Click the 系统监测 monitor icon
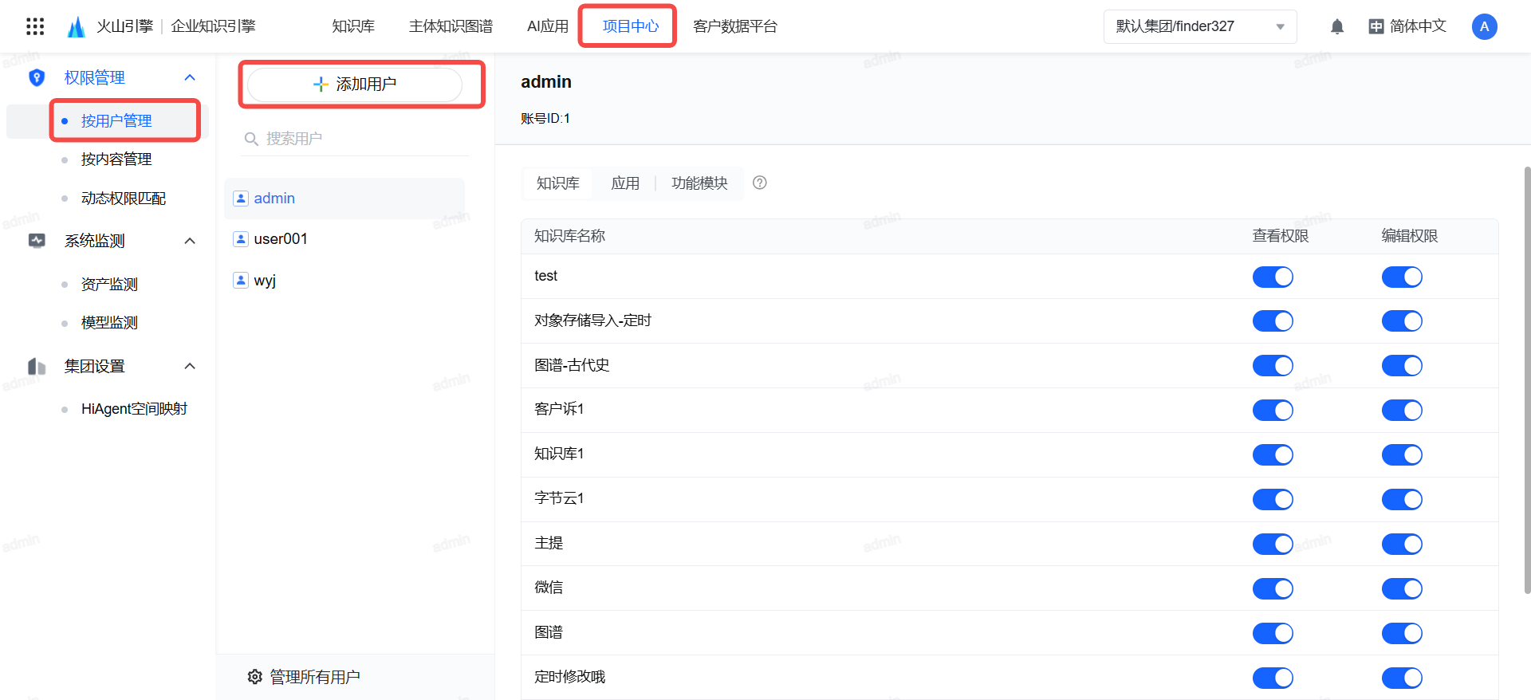The height and width of the screenshot is (700, 1531). [37, 241]
